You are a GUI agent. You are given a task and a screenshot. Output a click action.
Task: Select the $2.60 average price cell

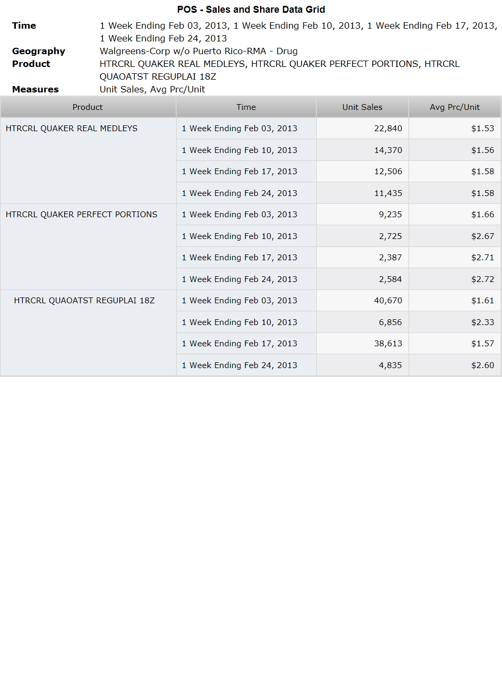click(455, 365)
